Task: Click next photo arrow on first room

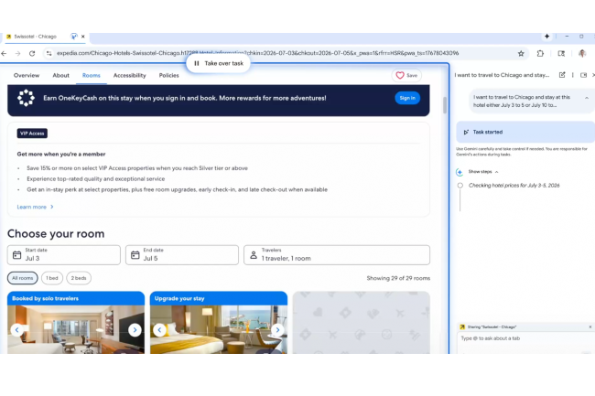Action: click(135, 330)
